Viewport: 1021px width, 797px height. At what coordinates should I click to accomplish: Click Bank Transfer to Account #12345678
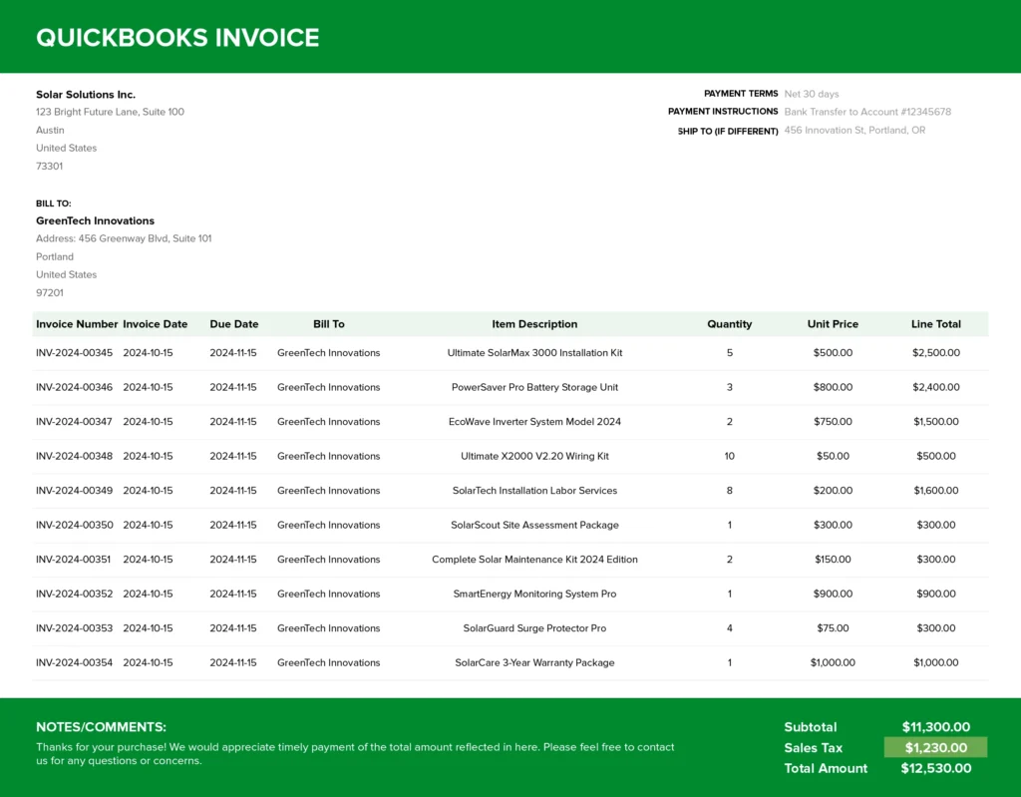(867, 112)
